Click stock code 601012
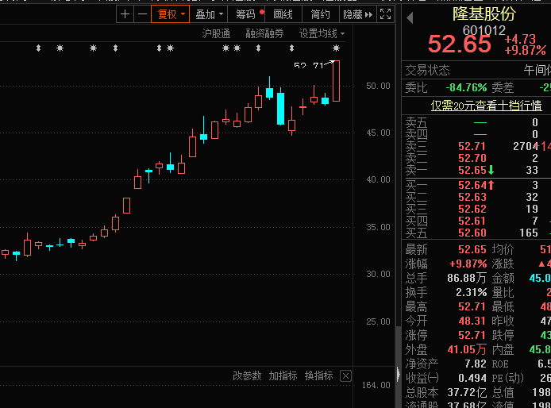 point(484,31)
